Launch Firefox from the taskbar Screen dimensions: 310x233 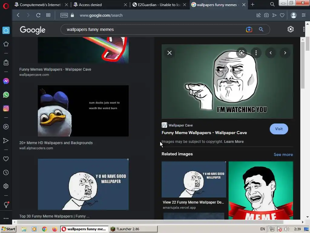point(54,229)
